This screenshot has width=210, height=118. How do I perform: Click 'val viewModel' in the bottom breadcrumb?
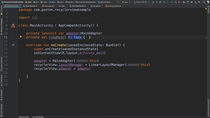click(38, 117)
